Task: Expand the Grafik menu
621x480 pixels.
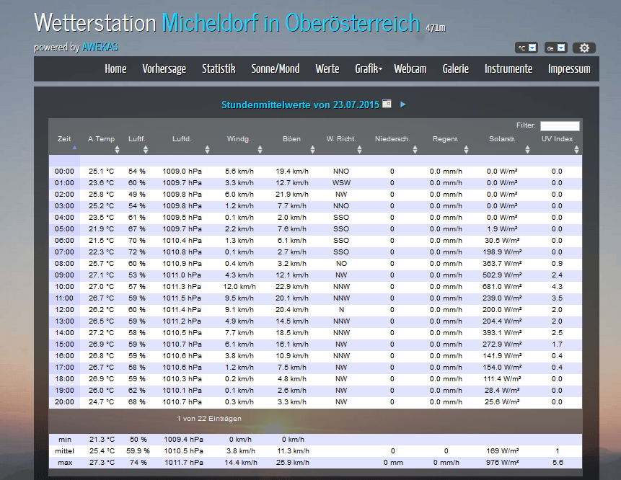Action: [x=369, y=69]
